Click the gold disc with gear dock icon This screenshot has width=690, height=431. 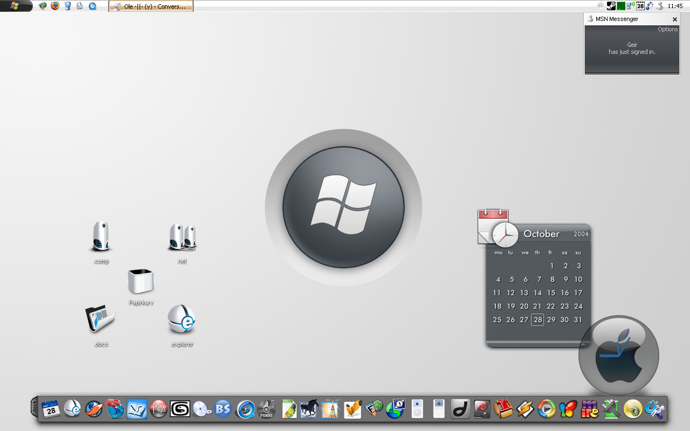(633, 409)
